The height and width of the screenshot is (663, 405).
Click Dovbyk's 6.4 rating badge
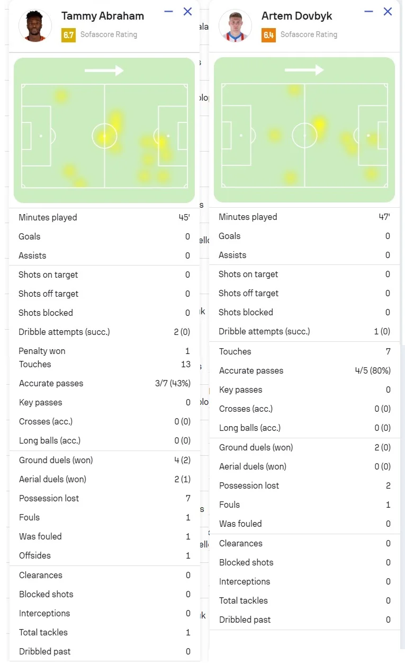click(x=268, y=35)
